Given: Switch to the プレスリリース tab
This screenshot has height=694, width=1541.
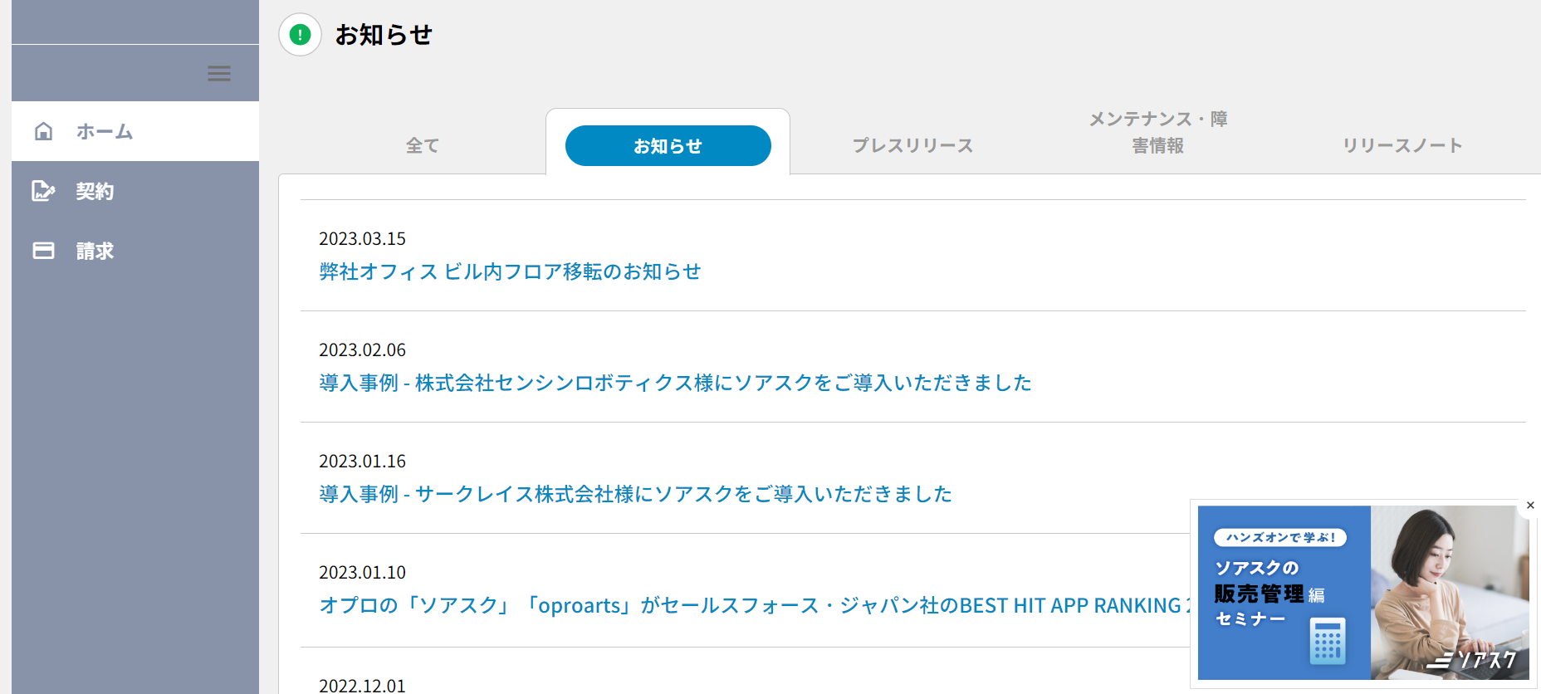Looking at the screenshot, I should pos(912,146).
